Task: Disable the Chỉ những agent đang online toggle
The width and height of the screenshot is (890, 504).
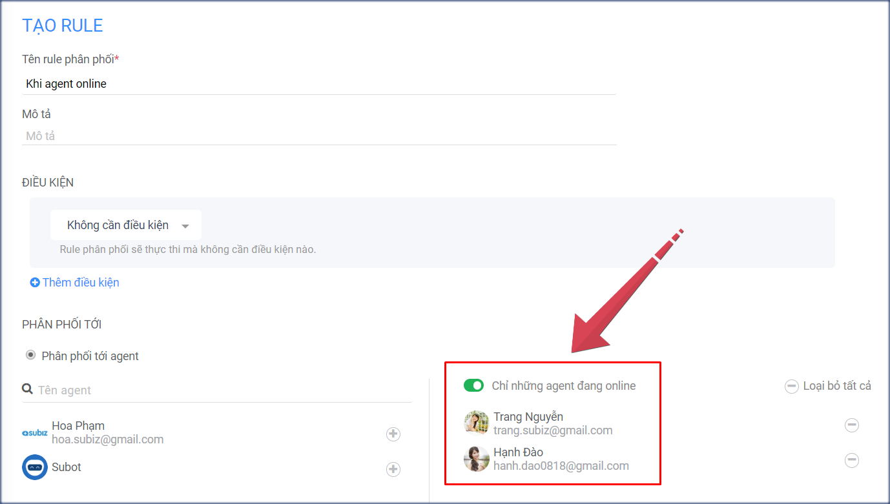Action: point(472,386)
